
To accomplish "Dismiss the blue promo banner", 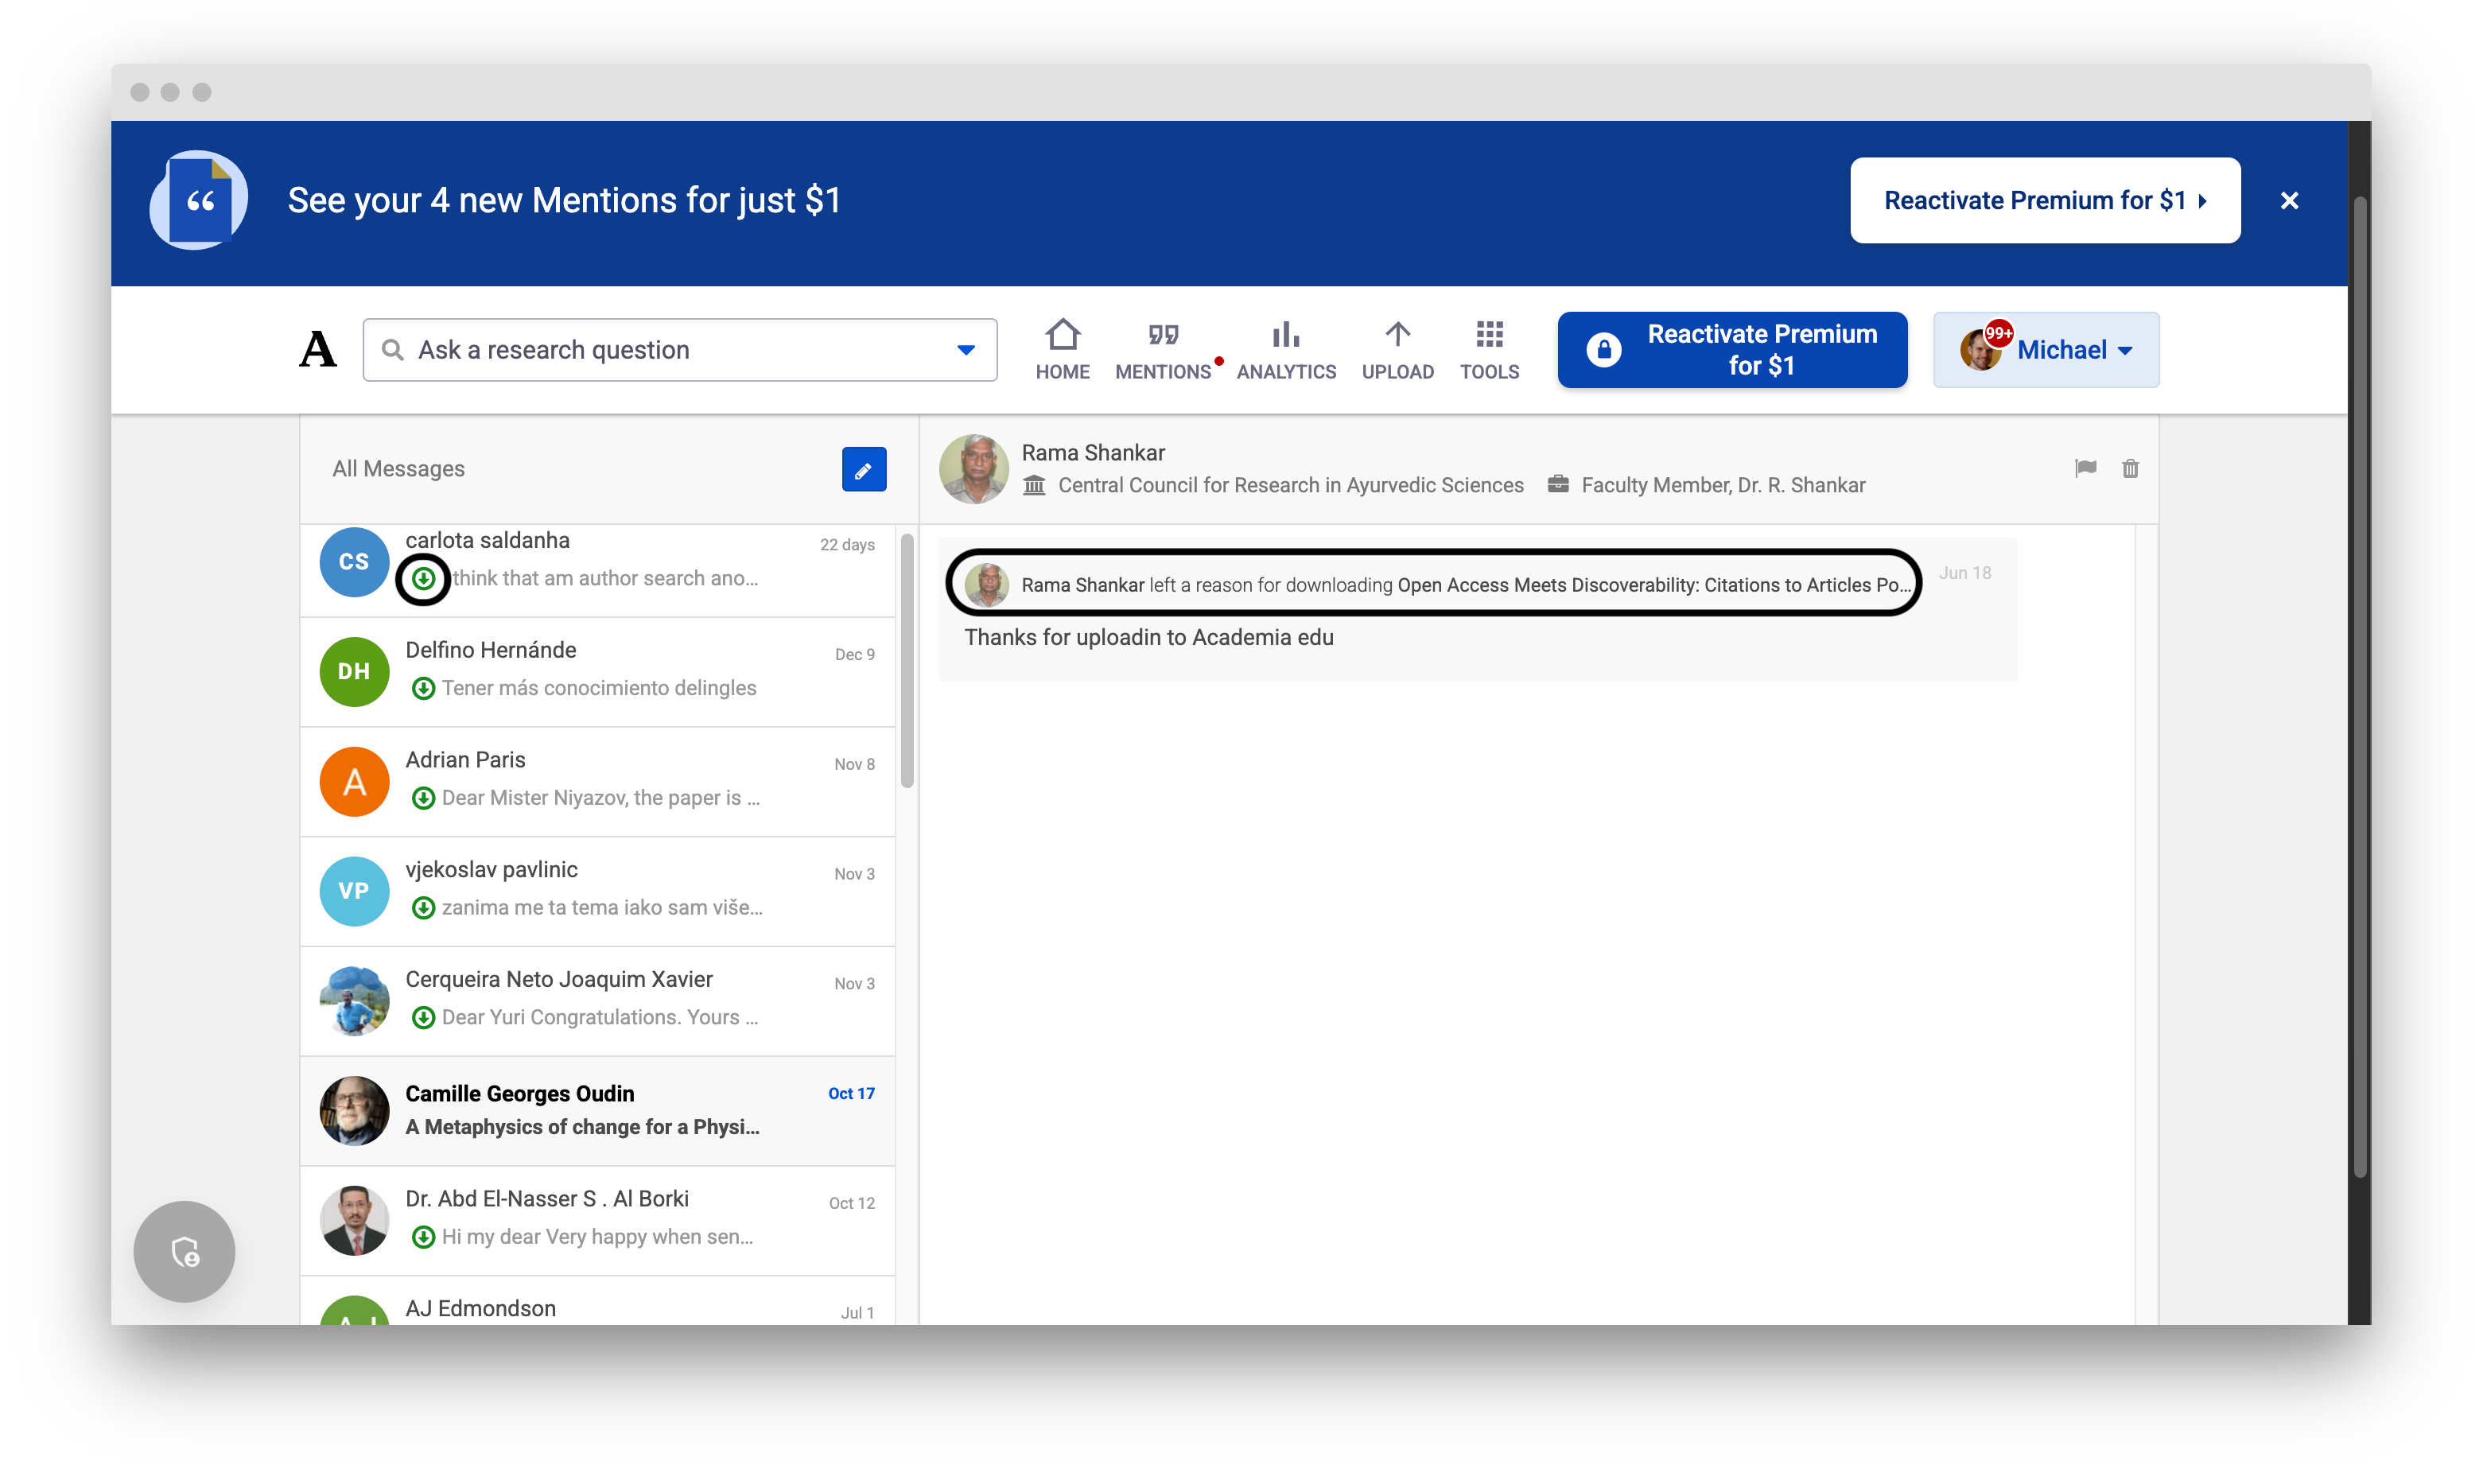I will pos(2289,201).
